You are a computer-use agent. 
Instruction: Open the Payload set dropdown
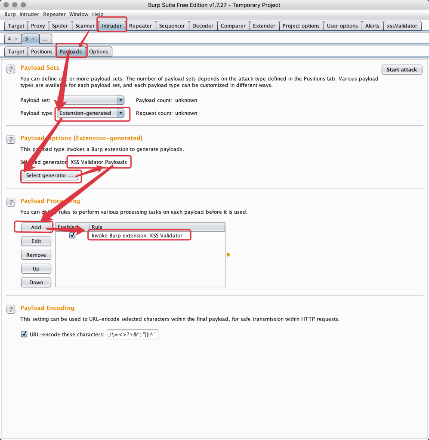(x=90, y=100)
